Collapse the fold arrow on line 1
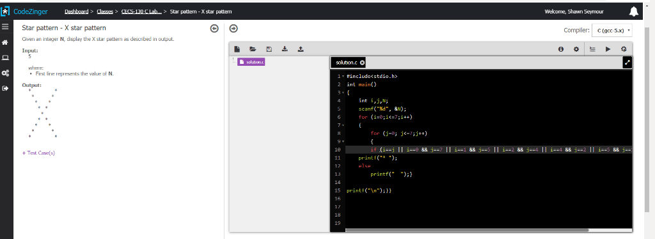The height and width of the screenshot is (239, 655). [343, 76]
